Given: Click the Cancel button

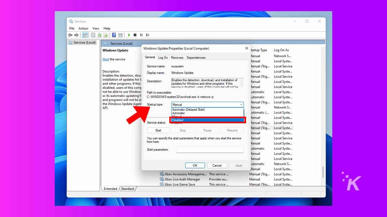Looking at the screenshot, I should [x=217, y=165].
